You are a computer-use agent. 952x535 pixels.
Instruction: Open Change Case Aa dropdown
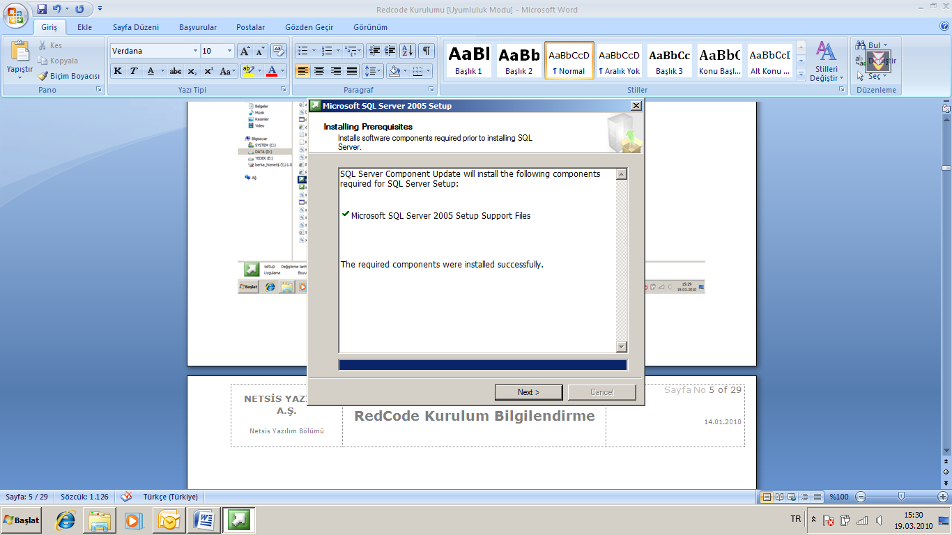227,71
